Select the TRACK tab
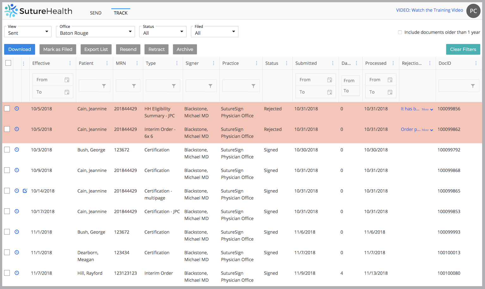 pos(120,13)
